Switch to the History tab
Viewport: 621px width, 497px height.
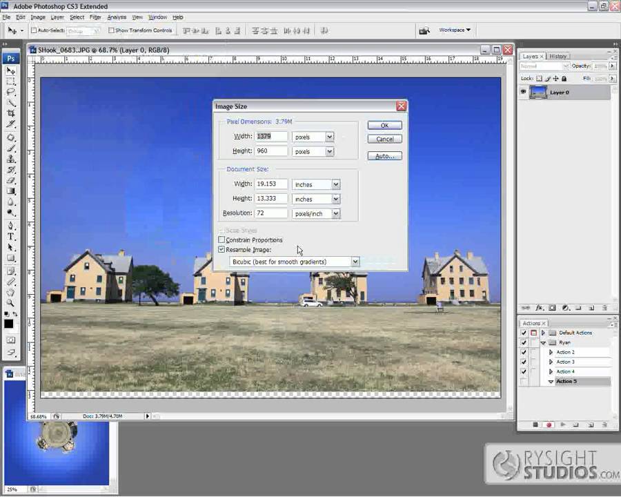(x=558, y=57)
